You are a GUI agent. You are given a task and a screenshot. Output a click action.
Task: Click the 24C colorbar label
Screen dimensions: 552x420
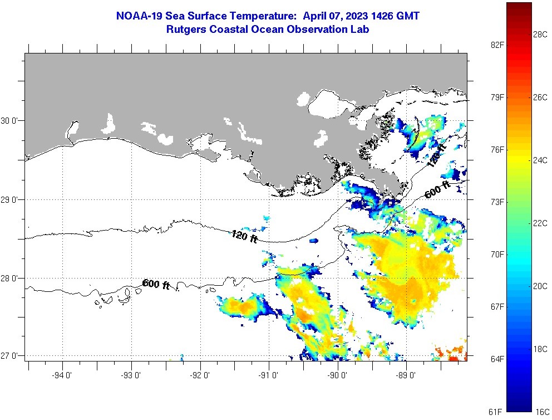point(540,160)
